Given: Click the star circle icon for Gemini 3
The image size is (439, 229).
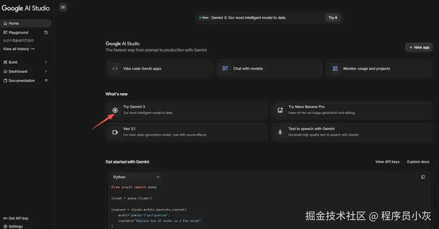Looking at the screenshot, I should coord(115,110).
